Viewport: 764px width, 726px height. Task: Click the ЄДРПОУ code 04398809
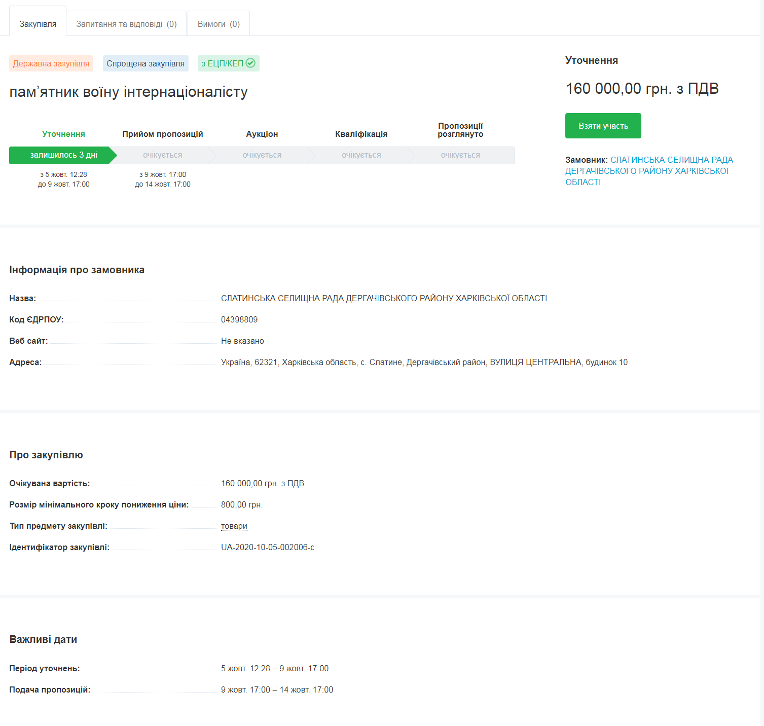pos(239,320)
